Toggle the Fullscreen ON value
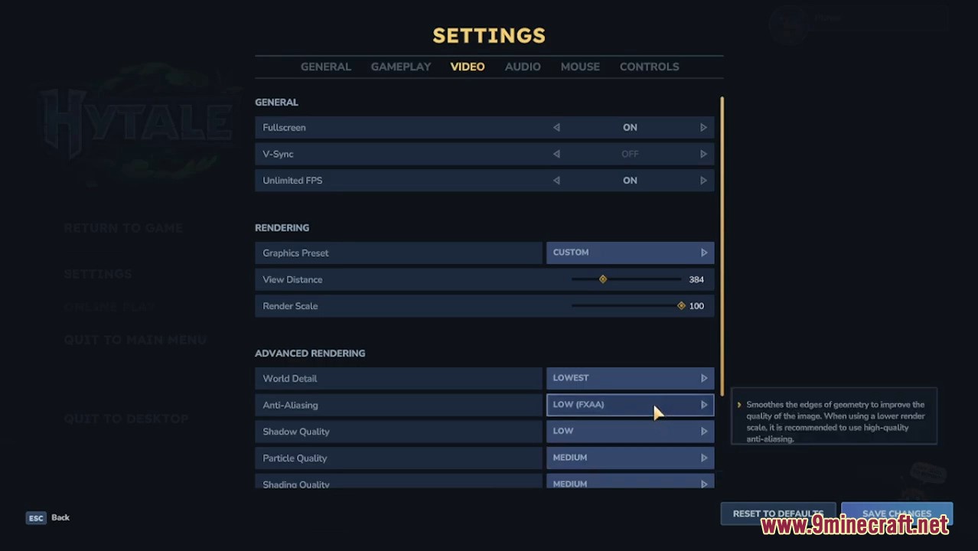978x551 pixels. click(x=630, y=128)
